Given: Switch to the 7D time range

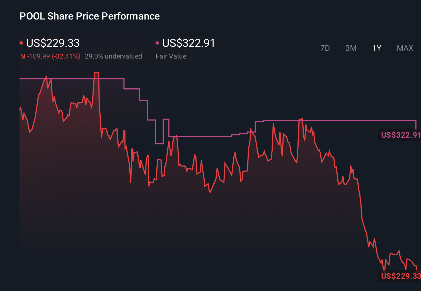Looking at the screenshot, I should pos(325,48).
